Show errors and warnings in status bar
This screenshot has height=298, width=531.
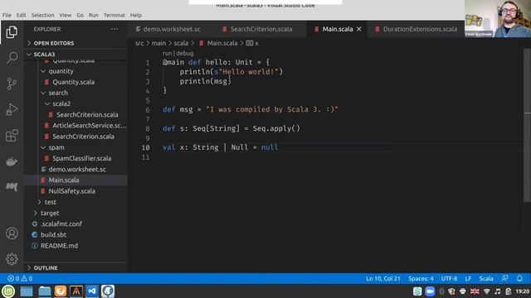20,278
